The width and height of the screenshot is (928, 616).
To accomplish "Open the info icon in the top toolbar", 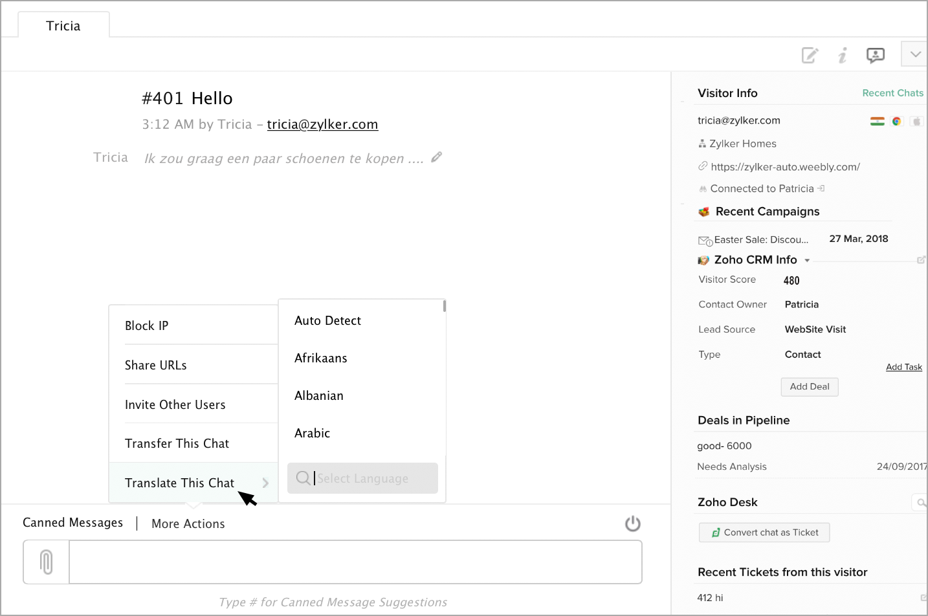I will (843, 56).
